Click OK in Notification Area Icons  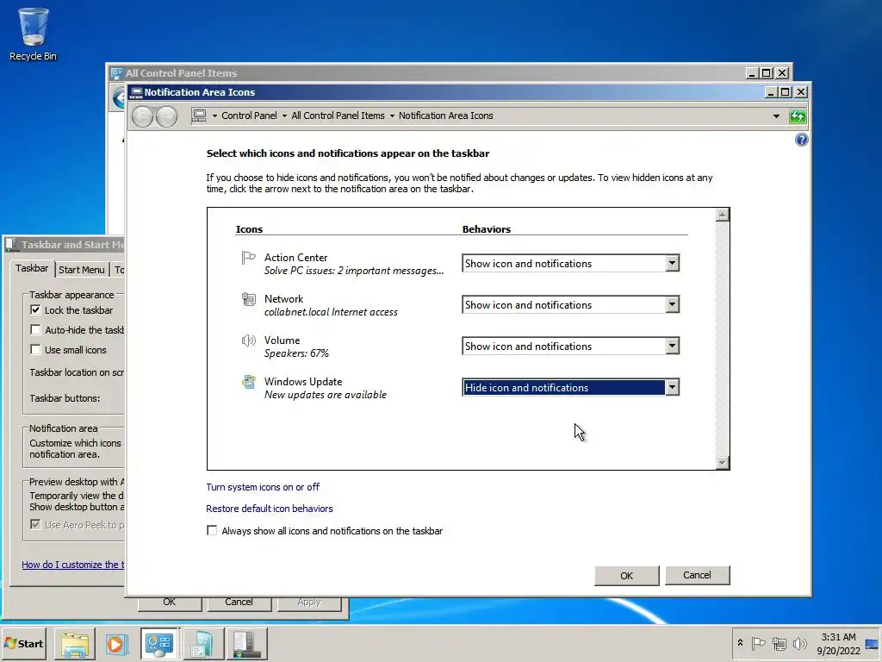coord(627,576)
